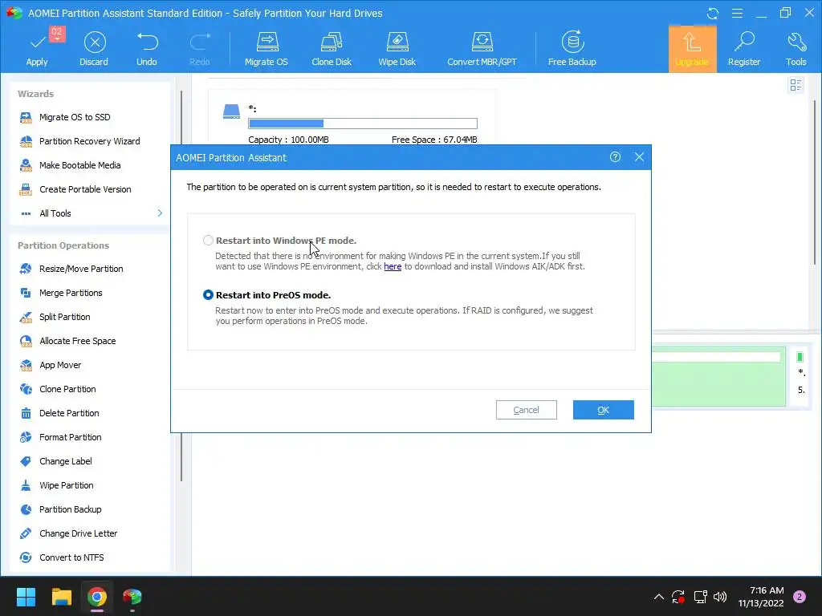This screenshot has width=822, height=616.
Task: Confirm dialog with OK button
Action: [604, 410]
